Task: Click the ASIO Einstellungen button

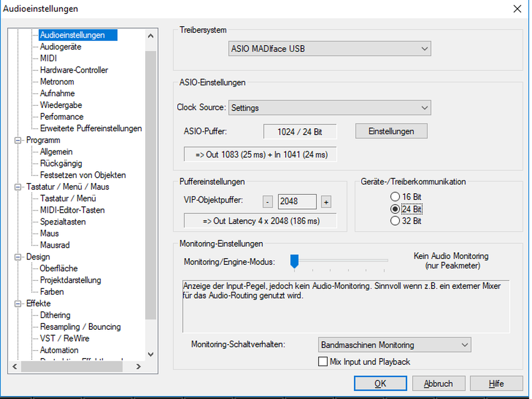Action: 391,131
